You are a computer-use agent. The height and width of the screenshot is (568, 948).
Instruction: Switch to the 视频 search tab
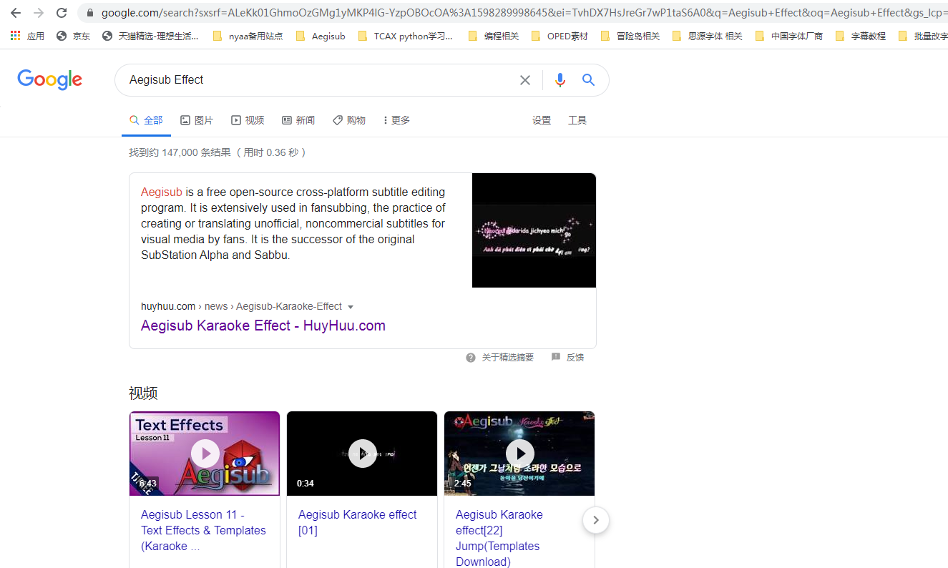(248, 120)
